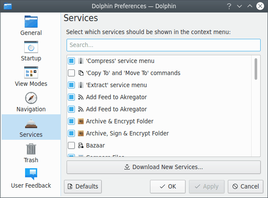Image resolution: width=268 pixels, height=198 pixels.
Task: Click the Cancel button
Action: point(246,187)
